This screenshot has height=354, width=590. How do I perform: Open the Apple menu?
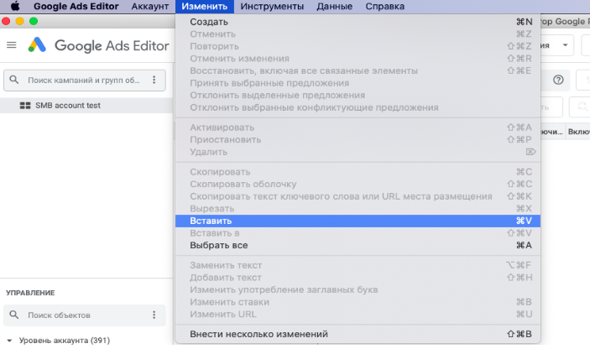click(15, 7)
